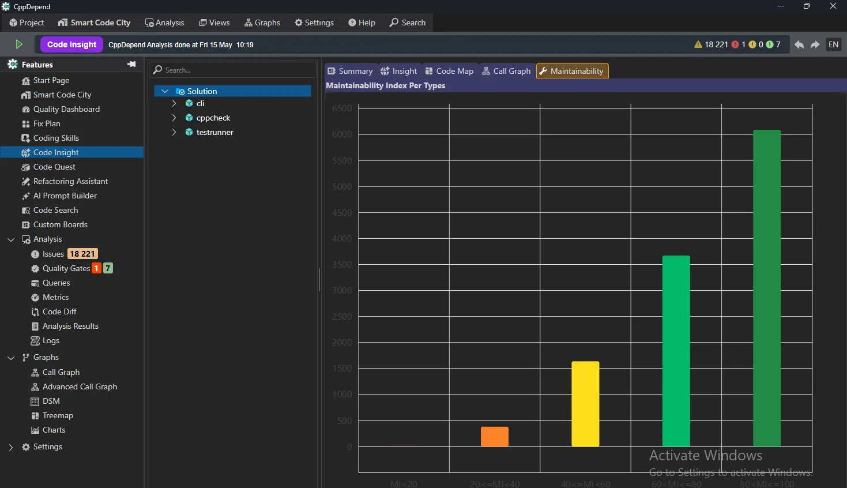Click the cppcheck project cube icon
The image size is (847, 488).
point(189,118)
